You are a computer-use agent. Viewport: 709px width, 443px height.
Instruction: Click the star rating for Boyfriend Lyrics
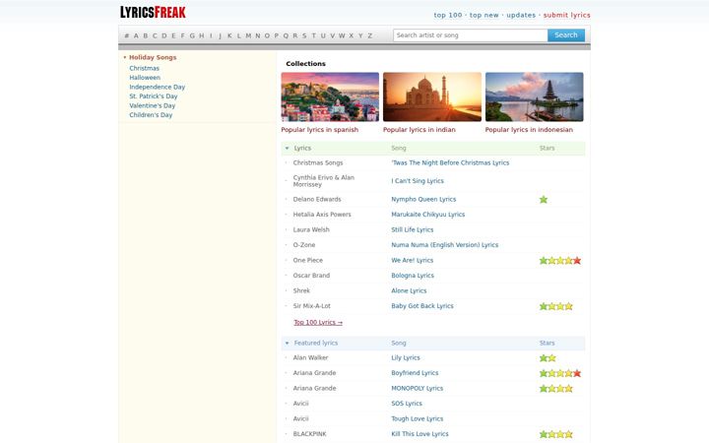point(560,373)
